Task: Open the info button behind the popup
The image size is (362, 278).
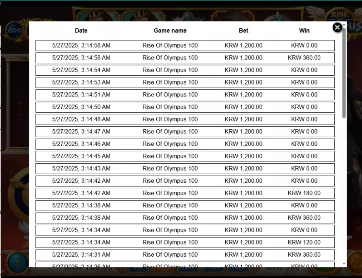Action: click(17, 262)
